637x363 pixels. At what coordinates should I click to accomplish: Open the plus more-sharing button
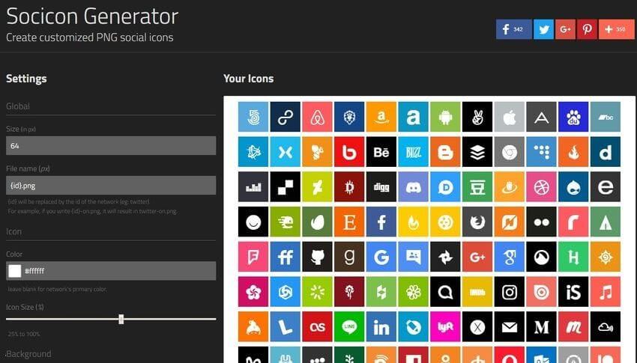[616, 29]
